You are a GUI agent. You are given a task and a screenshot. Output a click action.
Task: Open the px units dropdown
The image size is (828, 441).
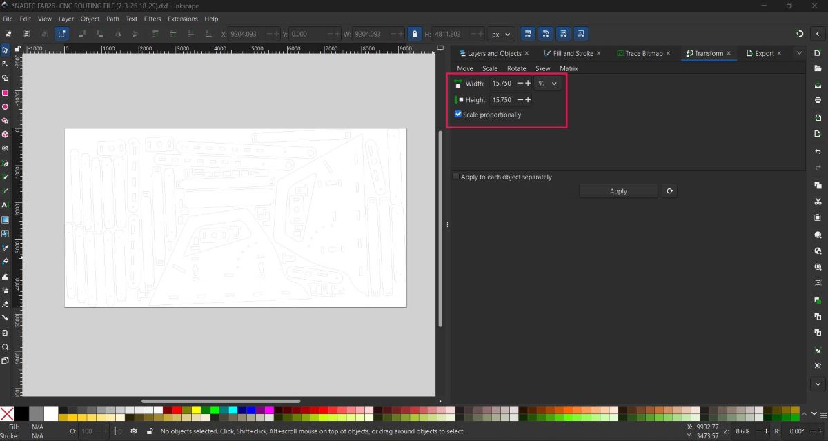click(x=501, y=33)
